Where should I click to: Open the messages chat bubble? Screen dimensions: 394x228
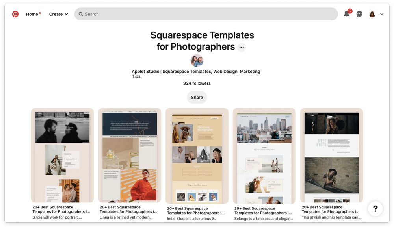pos(359,14)
